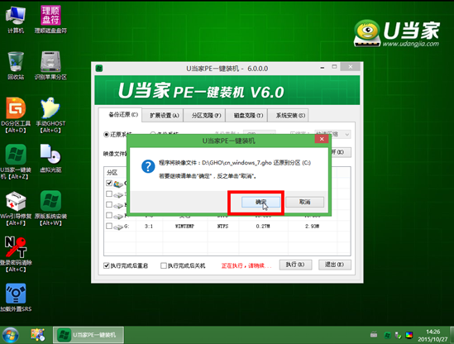
Task: Open the 回收站 recycle bin icon
Action: coord(16,65)
